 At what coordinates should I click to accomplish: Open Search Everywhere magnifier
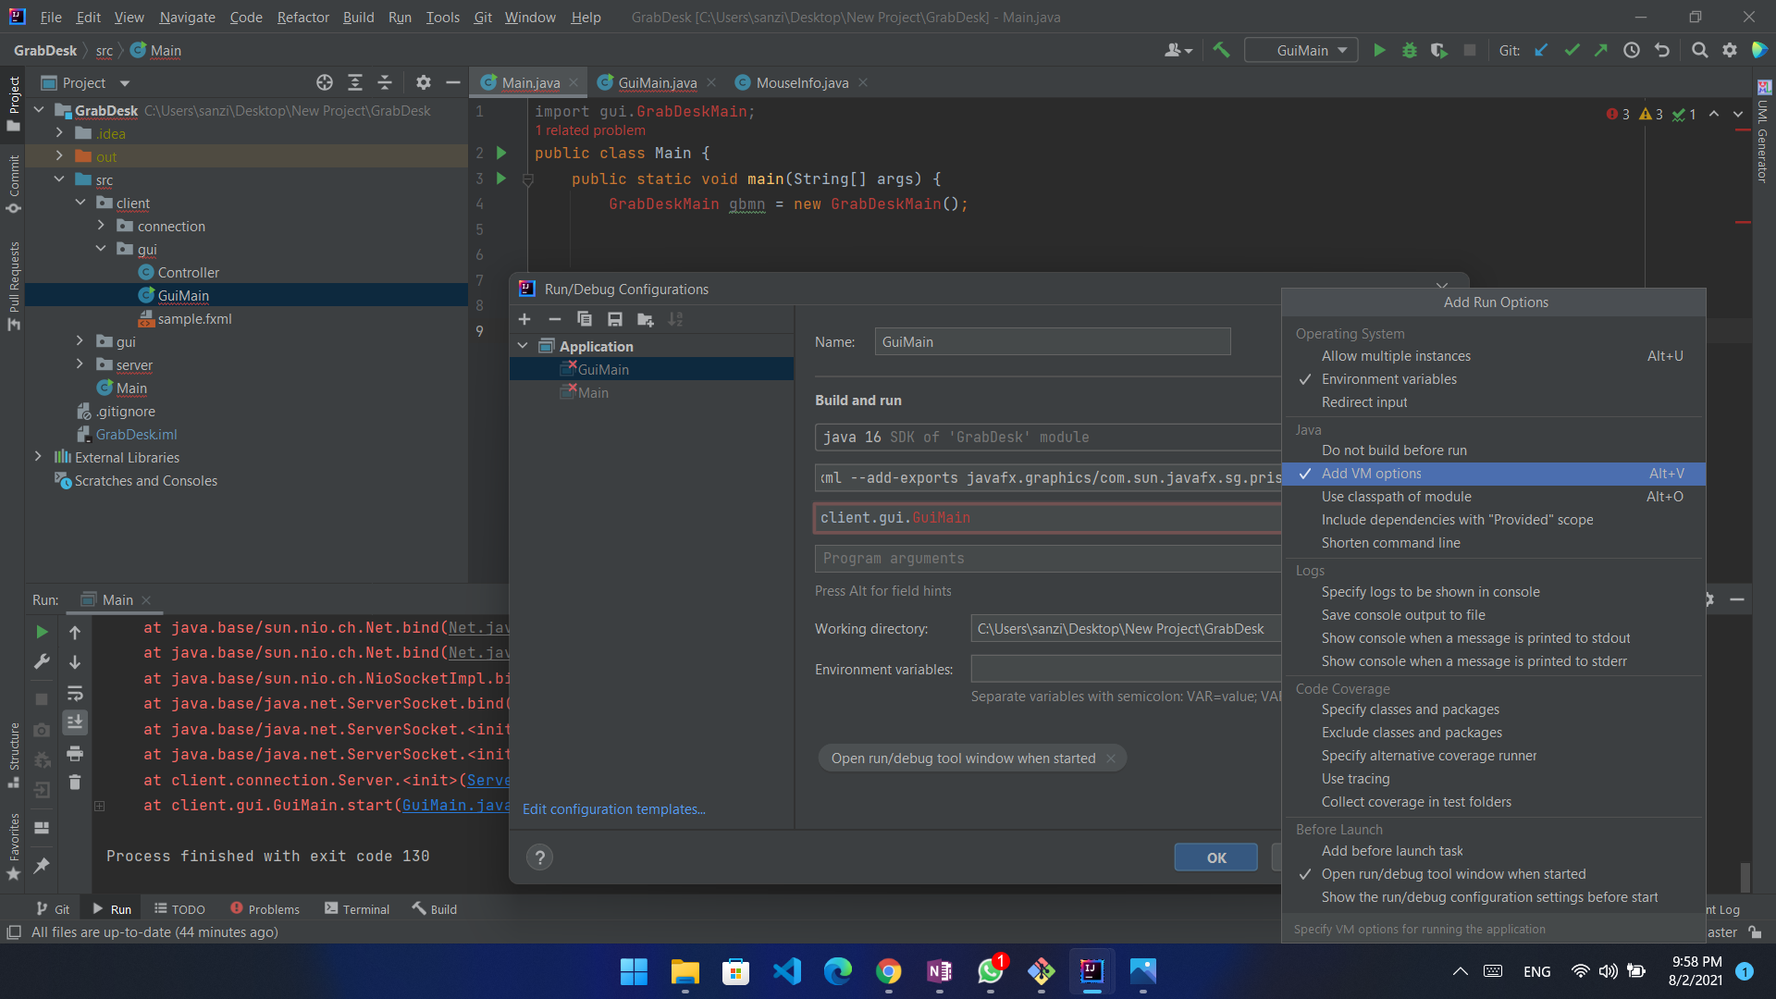[1699, 51]
